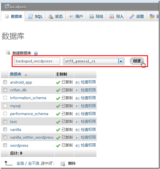Open the information_schema database link
This screenshot has height=169, width=160.
coord(28,98)
